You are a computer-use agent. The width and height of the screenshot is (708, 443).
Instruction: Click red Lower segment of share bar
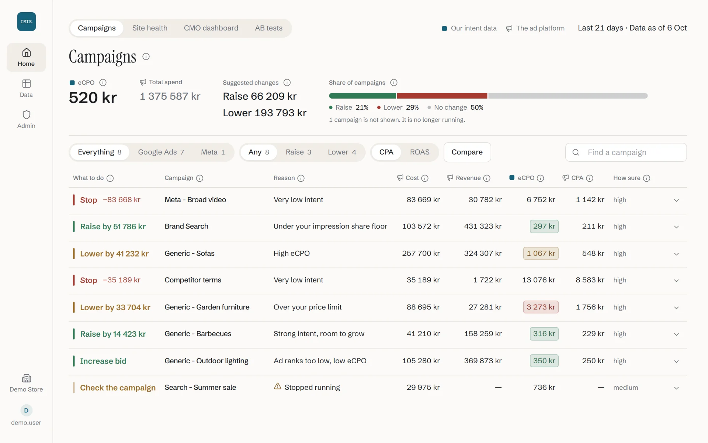click(x=442, y=96)
